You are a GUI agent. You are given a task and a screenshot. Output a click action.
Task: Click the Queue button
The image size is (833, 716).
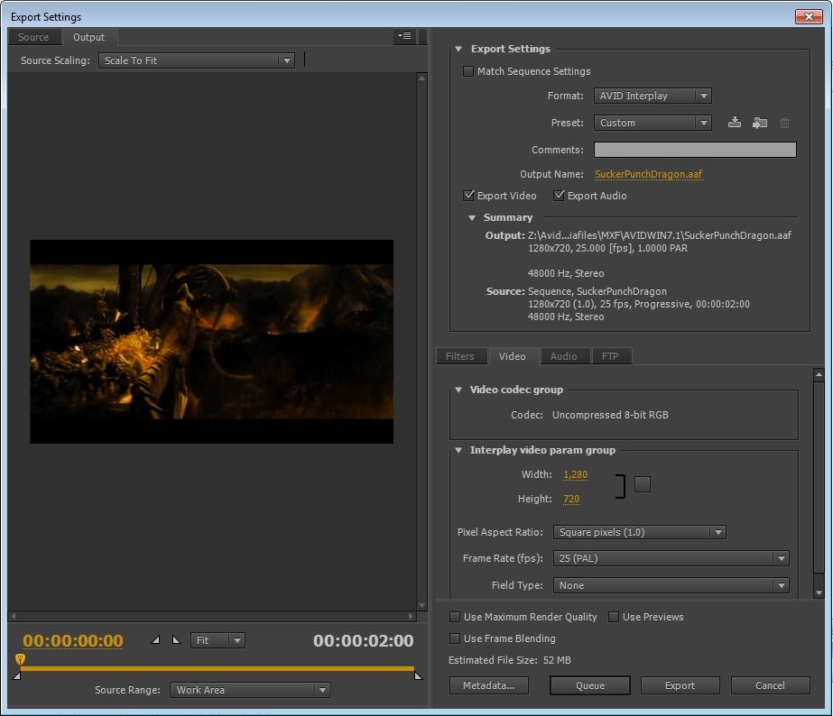coord(590,685)
